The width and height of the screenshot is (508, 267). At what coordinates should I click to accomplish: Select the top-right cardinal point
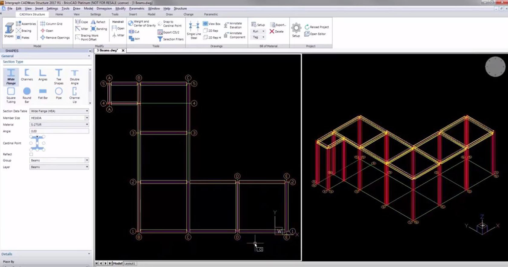[44, 137]
